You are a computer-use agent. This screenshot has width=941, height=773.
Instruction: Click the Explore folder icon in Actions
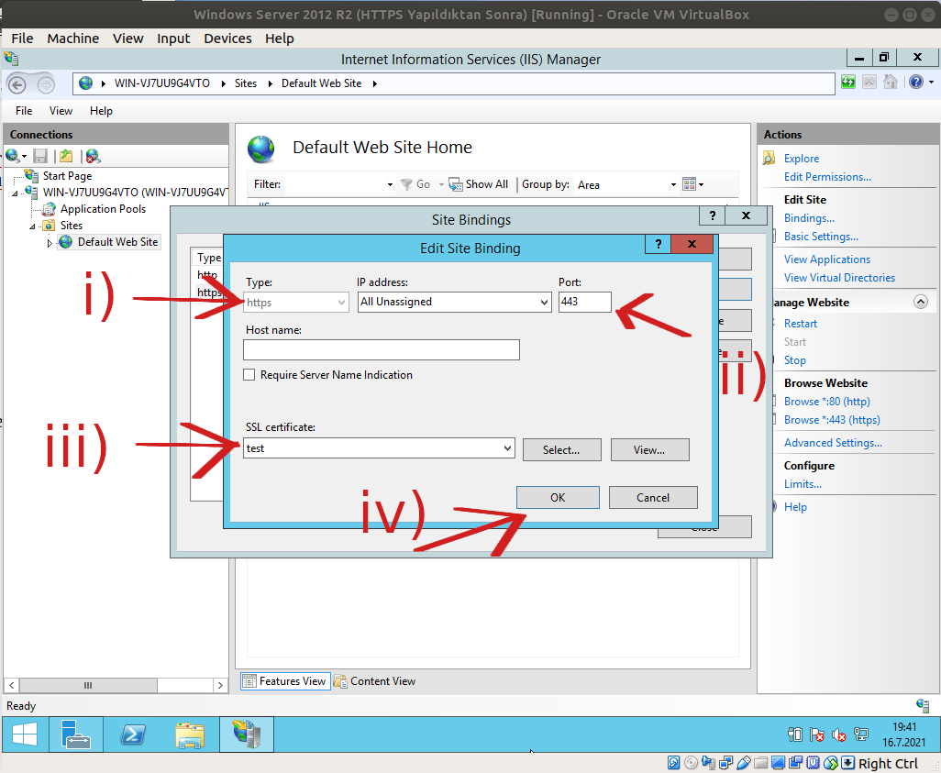click(769, 159)
